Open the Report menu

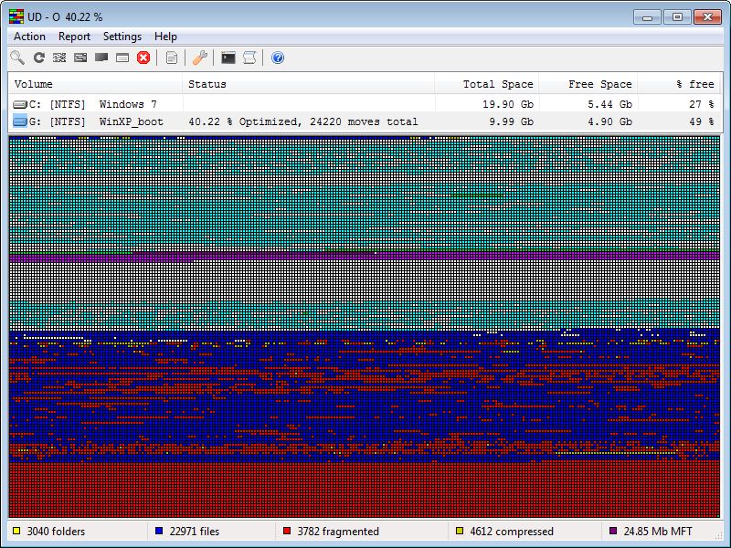coord(74,37)
